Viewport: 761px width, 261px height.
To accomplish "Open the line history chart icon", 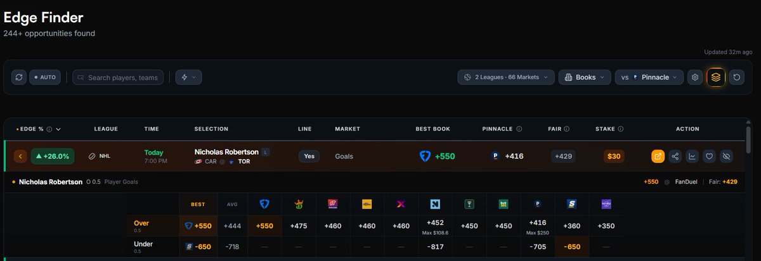I will coord(693,156).
